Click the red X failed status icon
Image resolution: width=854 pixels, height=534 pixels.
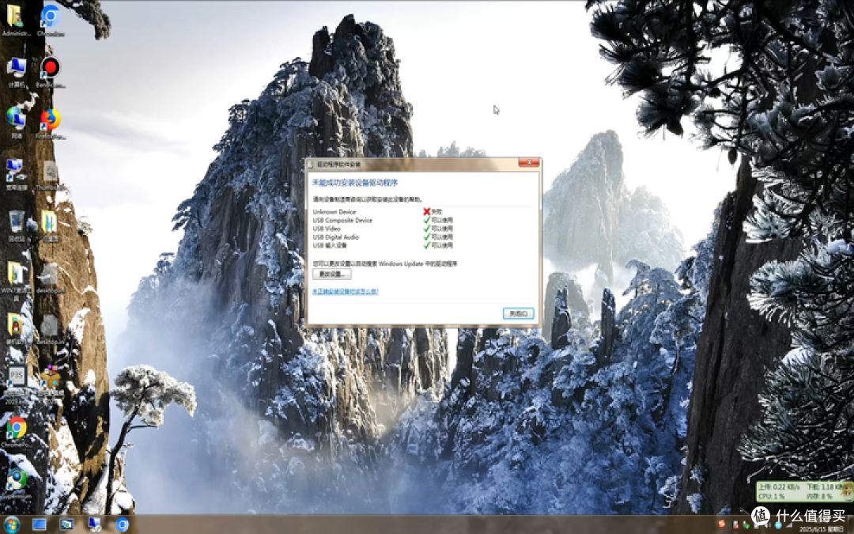pyautogui.click(x=426, y=211)
